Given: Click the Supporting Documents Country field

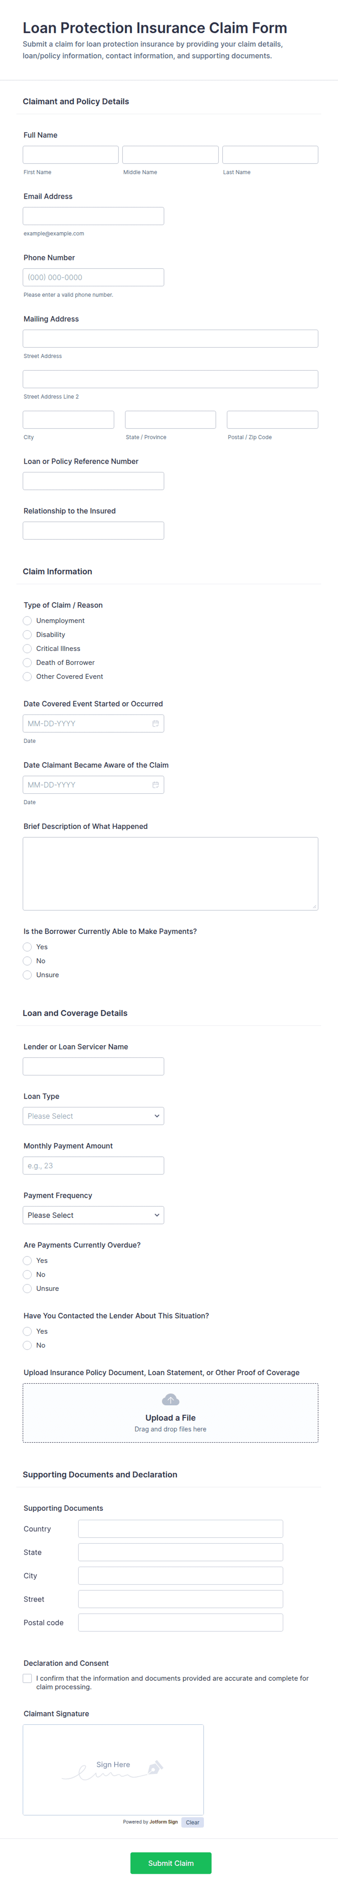Looking at the screenshot, I should [180, 1529].
